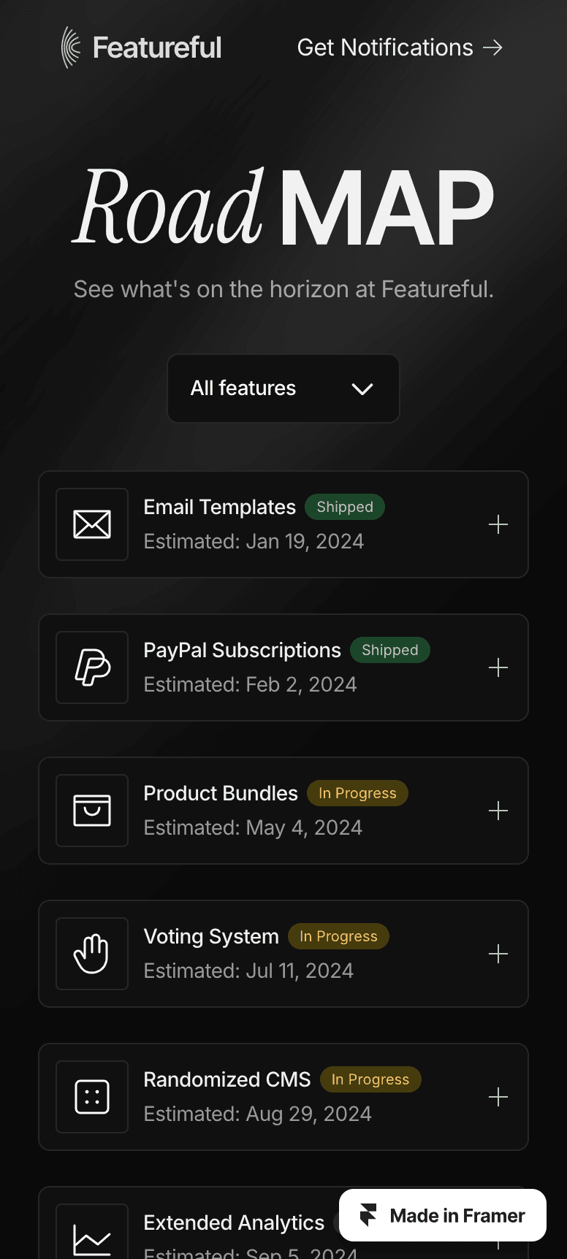Click the chart icon for Extended Analytics
Image resolution: width=567 pixels, height=1259 pixels.
point(92,1240)
